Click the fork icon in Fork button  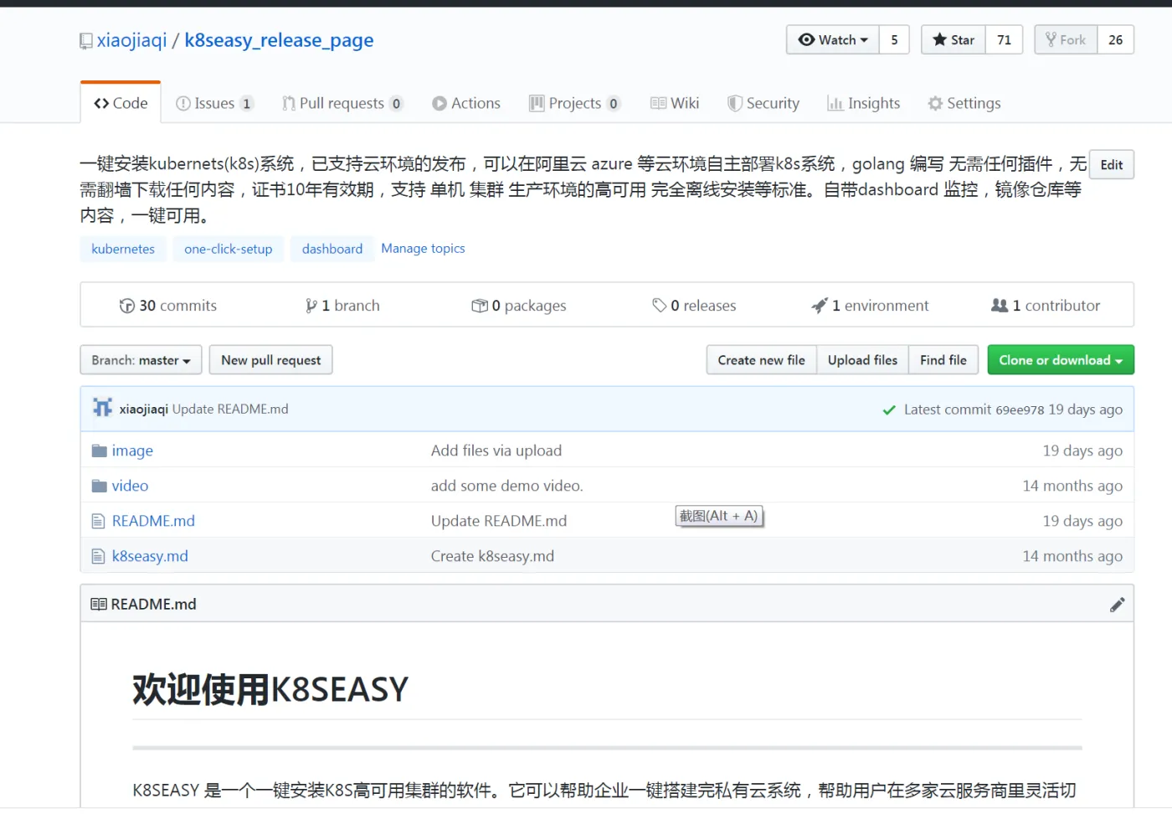[1051, 39]
